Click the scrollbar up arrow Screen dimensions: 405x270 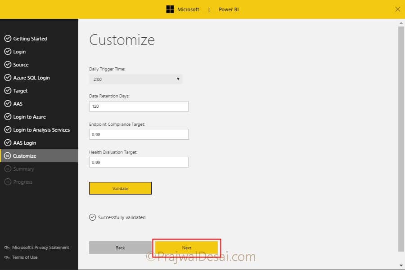pyautogui.click(x=401, y=23)
